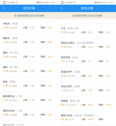Viewport: 116px width, 126px height.
Task: Tap 面粉 特二粉 同期 value 2.03
Action: click(x=50, y=71)
